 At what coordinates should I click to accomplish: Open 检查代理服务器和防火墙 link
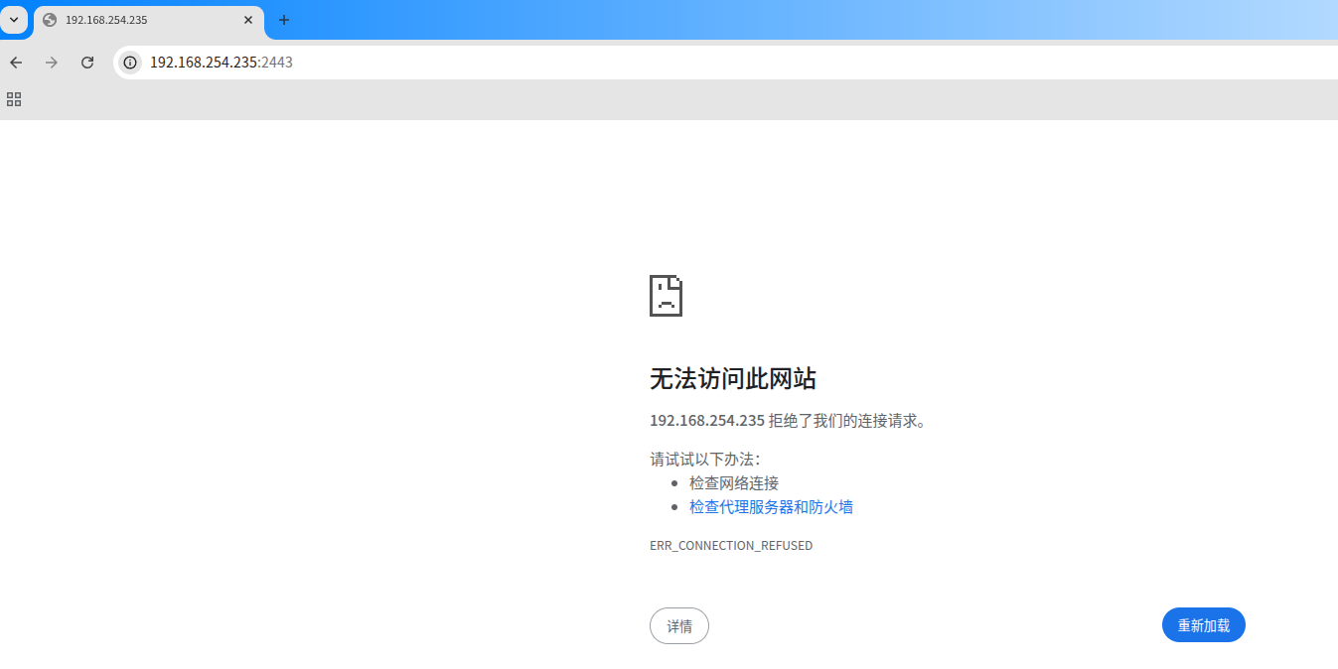click(x=771, y=507)
